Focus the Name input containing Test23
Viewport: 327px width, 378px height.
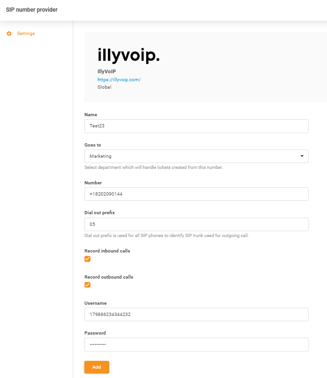(x=196, y=126)
